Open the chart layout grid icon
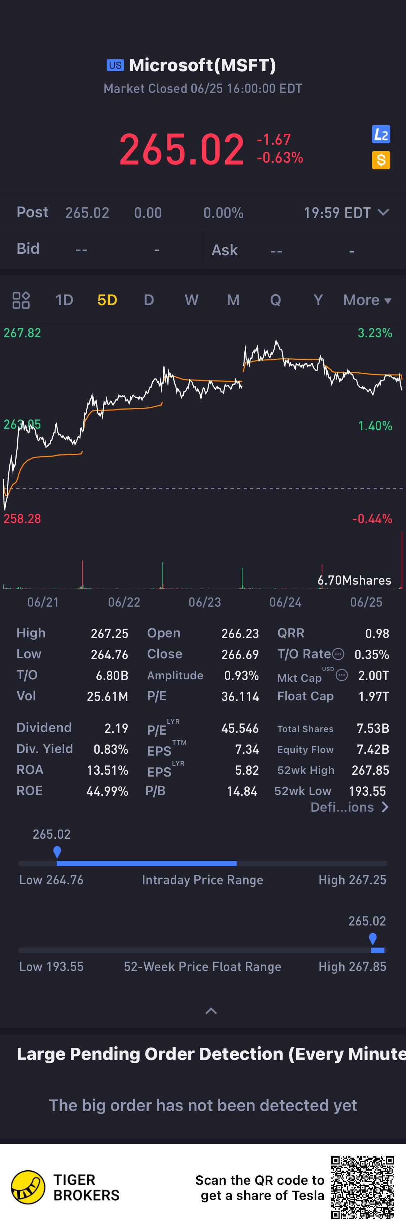Screen dimensions: 406x1231 click(21, 300)
